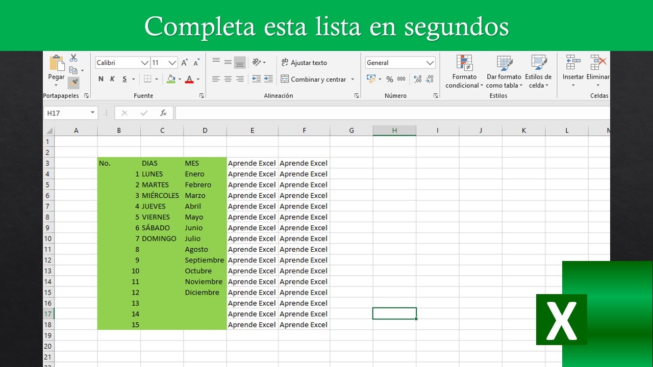This screenshot has width=653, height=367.
Task: Click cell containing Septiembre
Action: click(205, 260)
